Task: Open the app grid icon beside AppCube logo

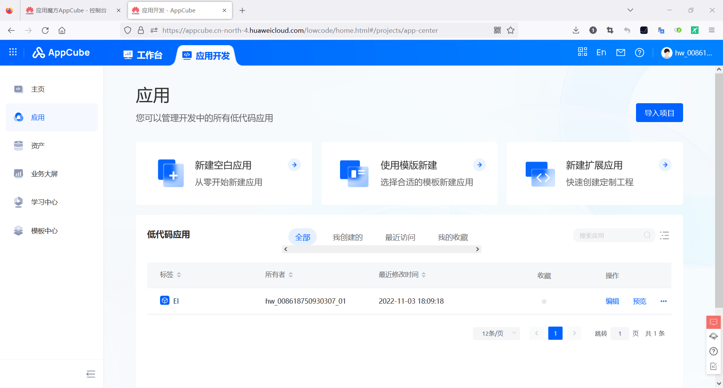Action: coord(13,52)
